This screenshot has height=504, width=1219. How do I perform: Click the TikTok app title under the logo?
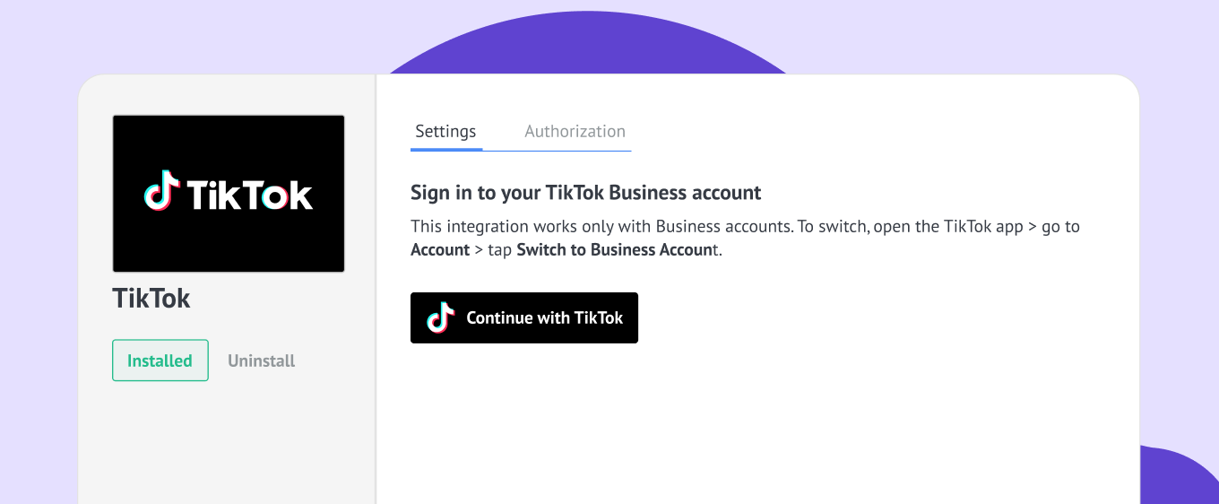click(151, 298)
